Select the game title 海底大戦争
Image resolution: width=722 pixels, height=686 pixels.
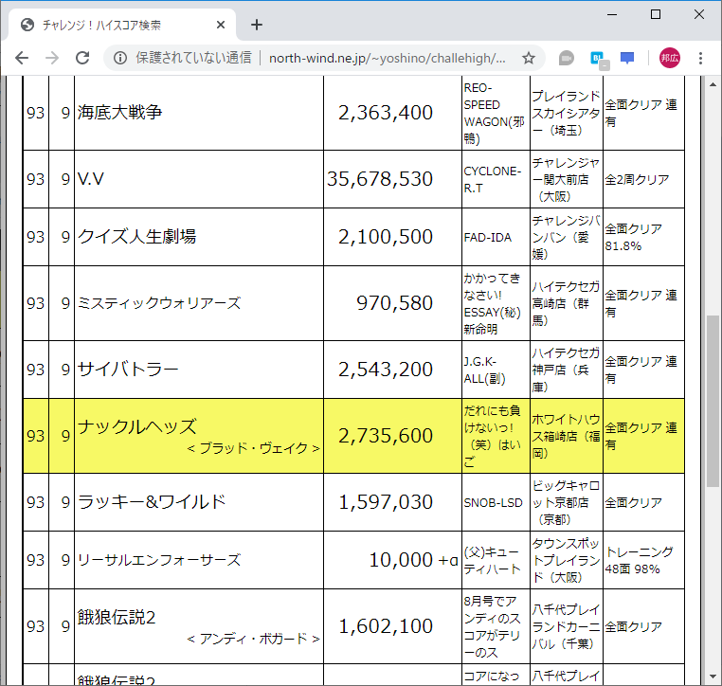(x=119, y=113)
